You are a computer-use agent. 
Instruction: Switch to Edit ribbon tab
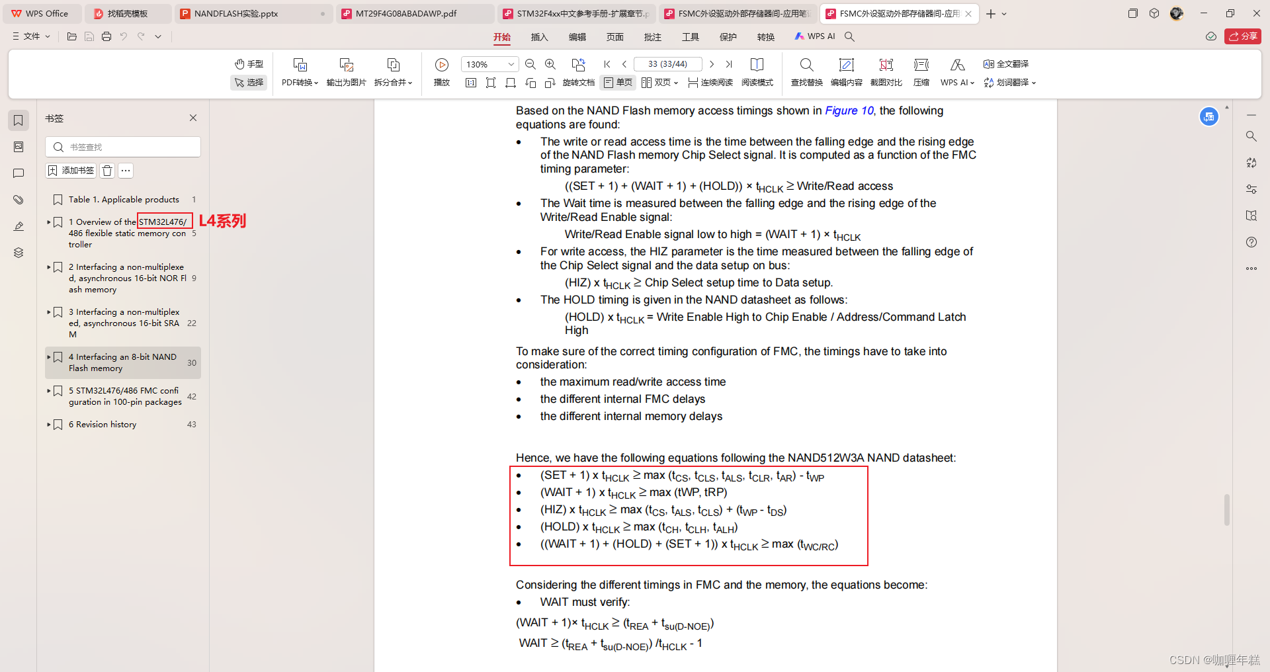tap(577, 37)
